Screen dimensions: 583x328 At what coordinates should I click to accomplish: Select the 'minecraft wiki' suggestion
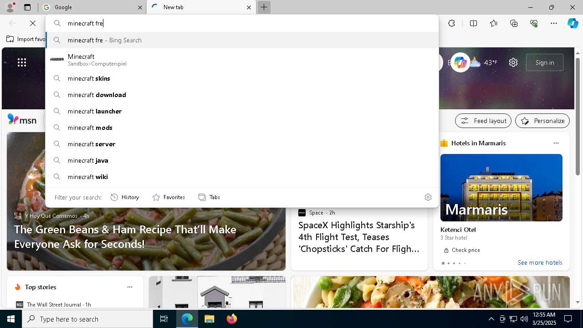[242, 177]
